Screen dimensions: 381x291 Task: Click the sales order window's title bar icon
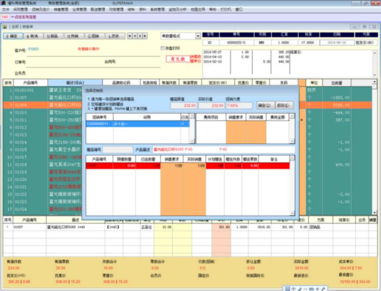[x=5, y=27]
